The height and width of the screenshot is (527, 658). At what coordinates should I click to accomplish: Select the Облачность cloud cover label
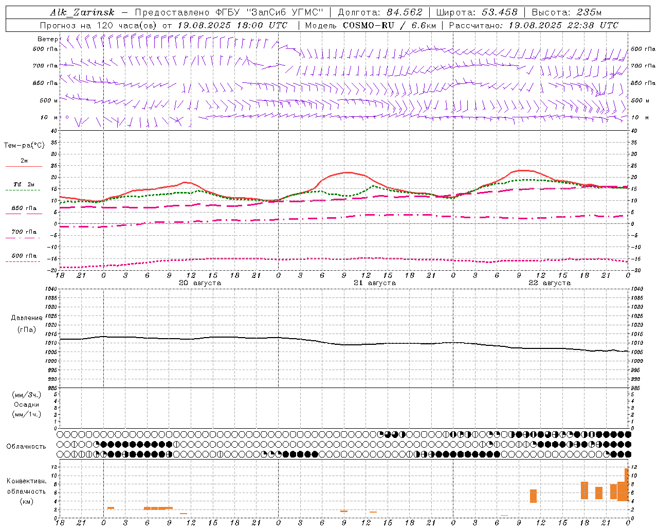point(26,447)
